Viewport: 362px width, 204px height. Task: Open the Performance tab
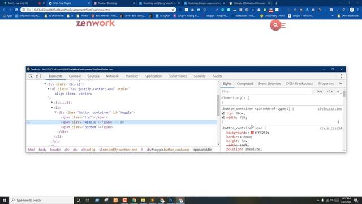pos(178,76)
